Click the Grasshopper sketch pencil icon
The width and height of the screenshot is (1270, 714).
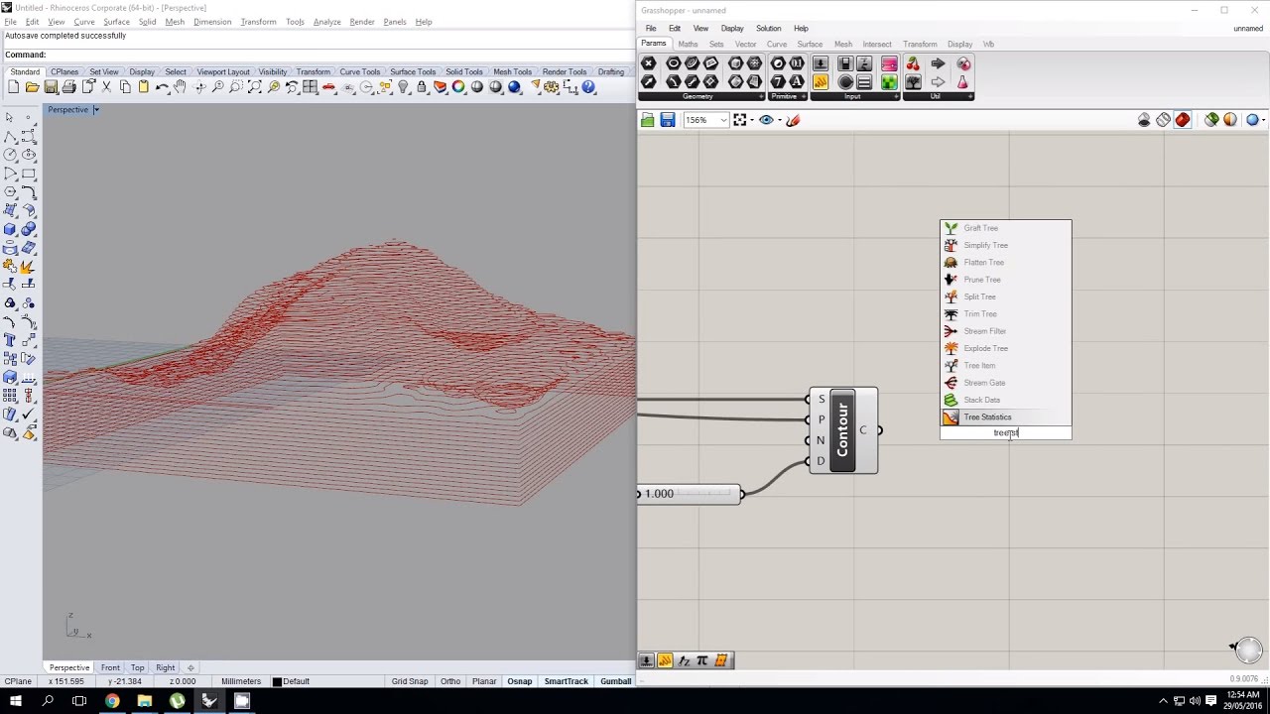click(x=793, y=120)
